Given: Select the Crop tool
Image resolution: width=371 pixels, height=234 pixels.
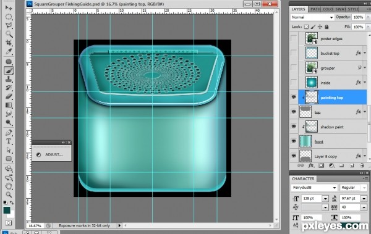Looking at the screenshot, I should (x=9, y=43).
